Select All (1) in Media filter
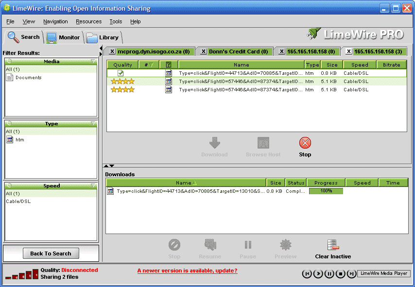The image size is (415, 287). (51, 69)
